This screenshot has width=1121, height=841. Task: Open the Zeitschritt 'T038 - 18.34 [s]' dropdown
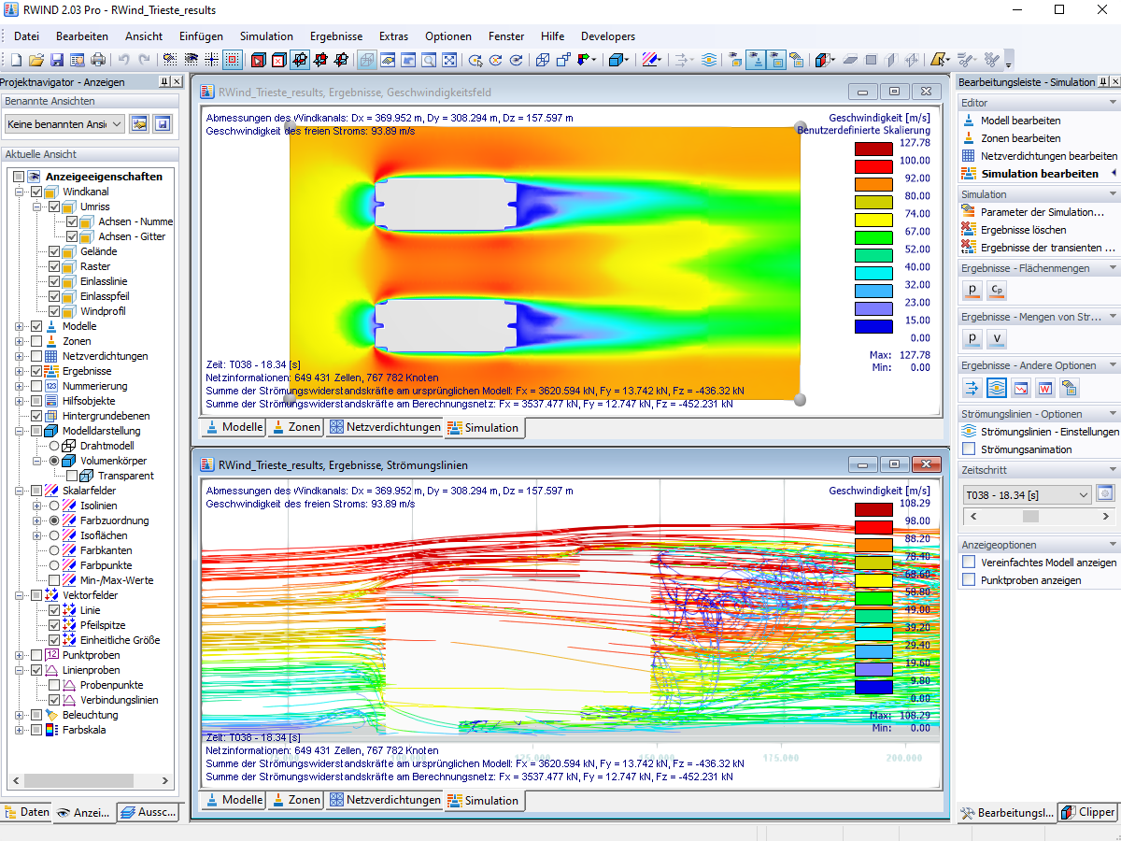[1027, 494]
